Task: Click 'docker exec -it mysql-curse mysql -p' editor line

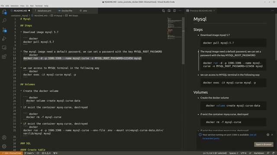Action: 49,74
